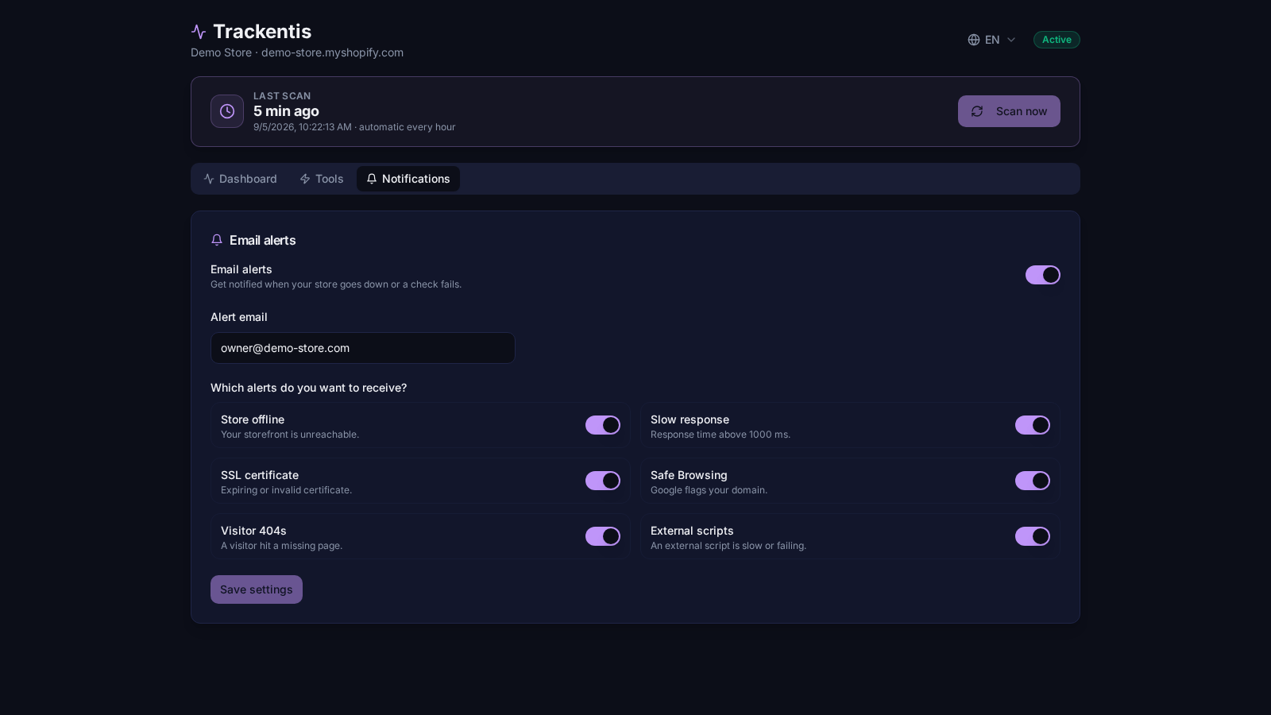Click the Notifications tab bell icon
The width and height of the screenshot is (1271, 715).
[372, 179]
